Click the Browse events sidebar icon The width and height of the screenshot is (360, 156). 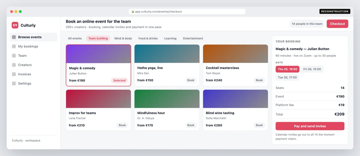(14, 37)
